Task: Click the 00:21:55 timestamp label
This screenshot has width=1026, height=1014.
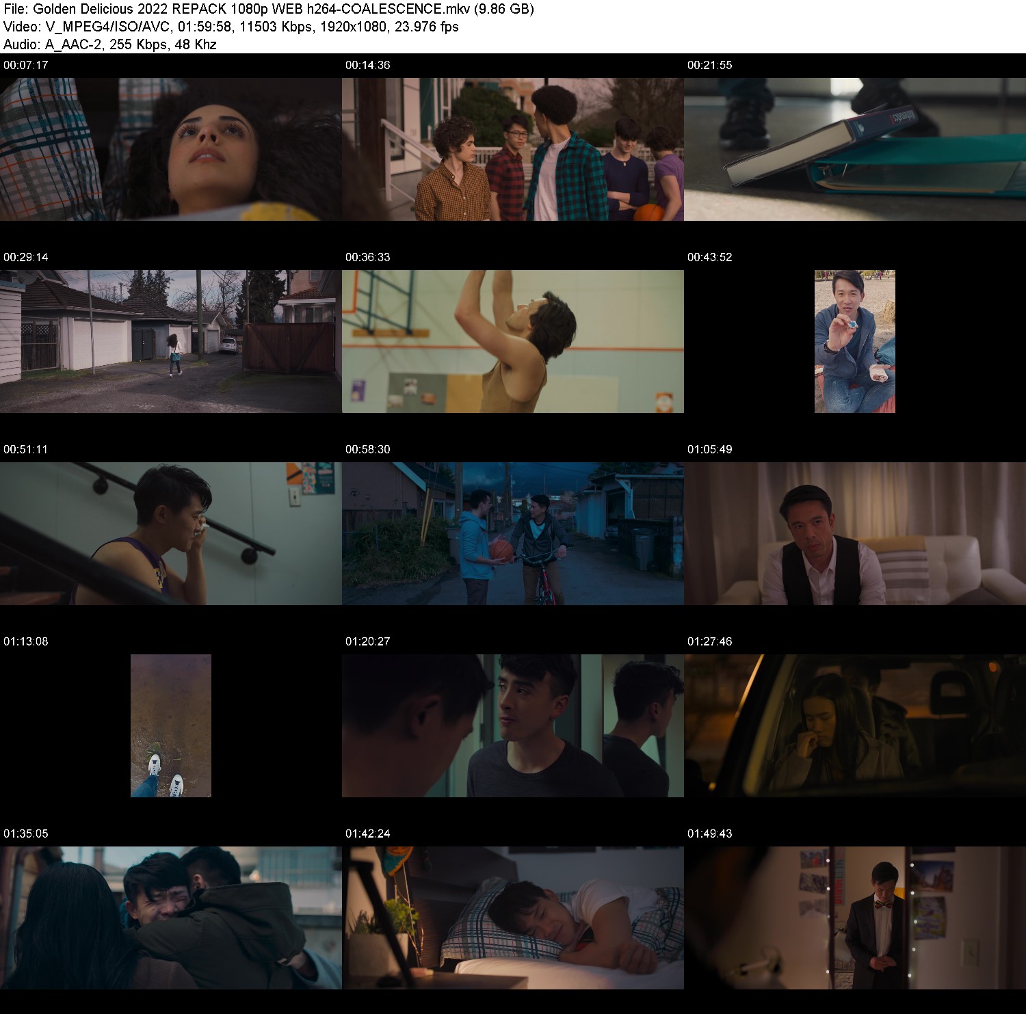Action: tap(710, 65)
